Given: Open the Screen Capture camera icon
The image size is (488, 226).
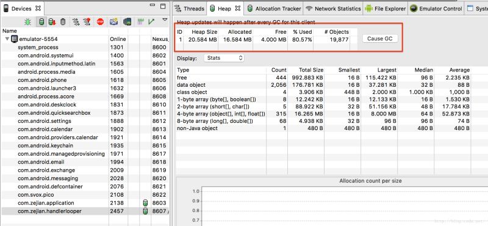Looking at the screenshot, I should [114, 22].
